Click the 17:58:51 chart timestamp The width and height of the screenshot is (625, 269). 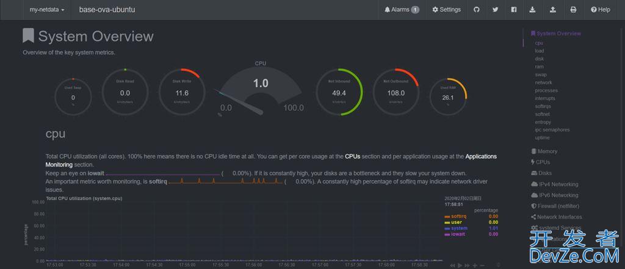[x=453, y=204]
